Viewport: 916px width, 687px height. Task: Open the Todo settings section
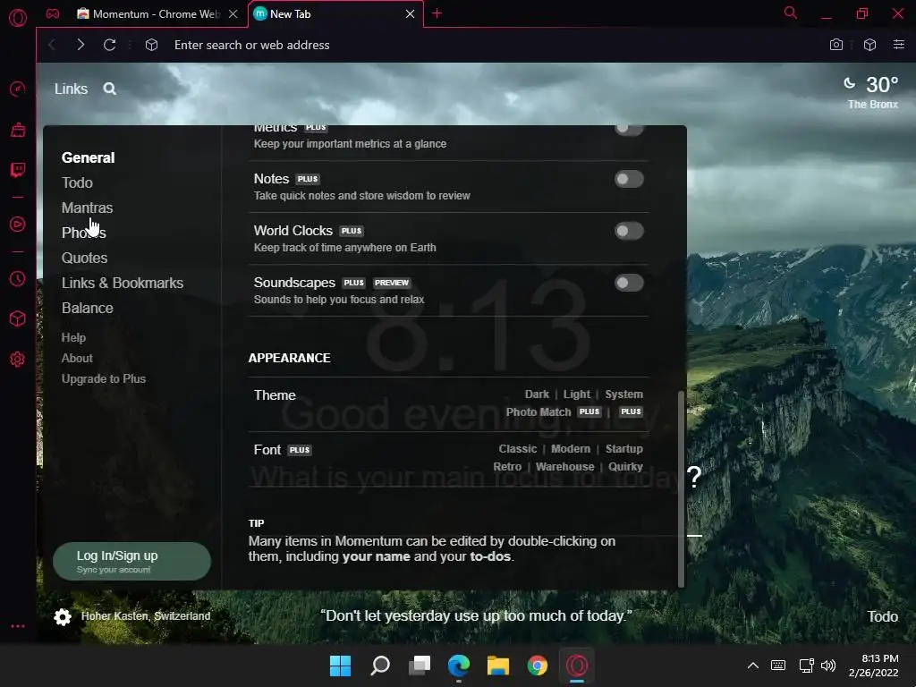[77, 182]
